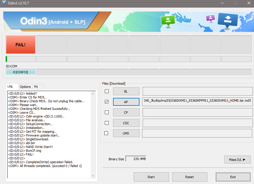Click log line "File analysis.."
Viewport: 254px width, 184px height.
tap(35, 120)
